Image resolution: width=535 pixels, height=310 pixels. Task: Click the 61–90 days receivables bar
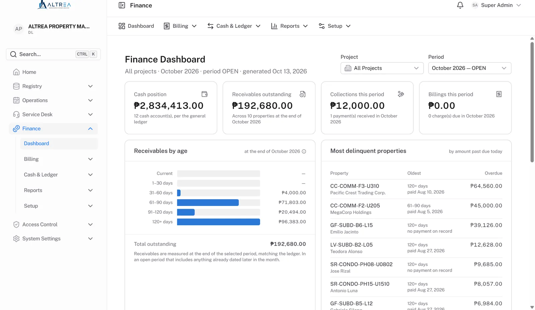pos(208,203)
